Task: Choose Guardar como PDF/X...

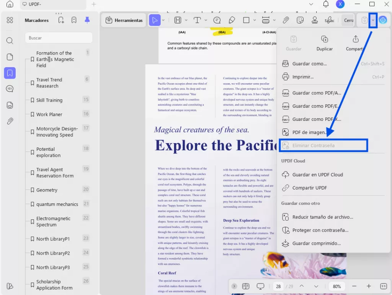Action: tap(333, 119)
